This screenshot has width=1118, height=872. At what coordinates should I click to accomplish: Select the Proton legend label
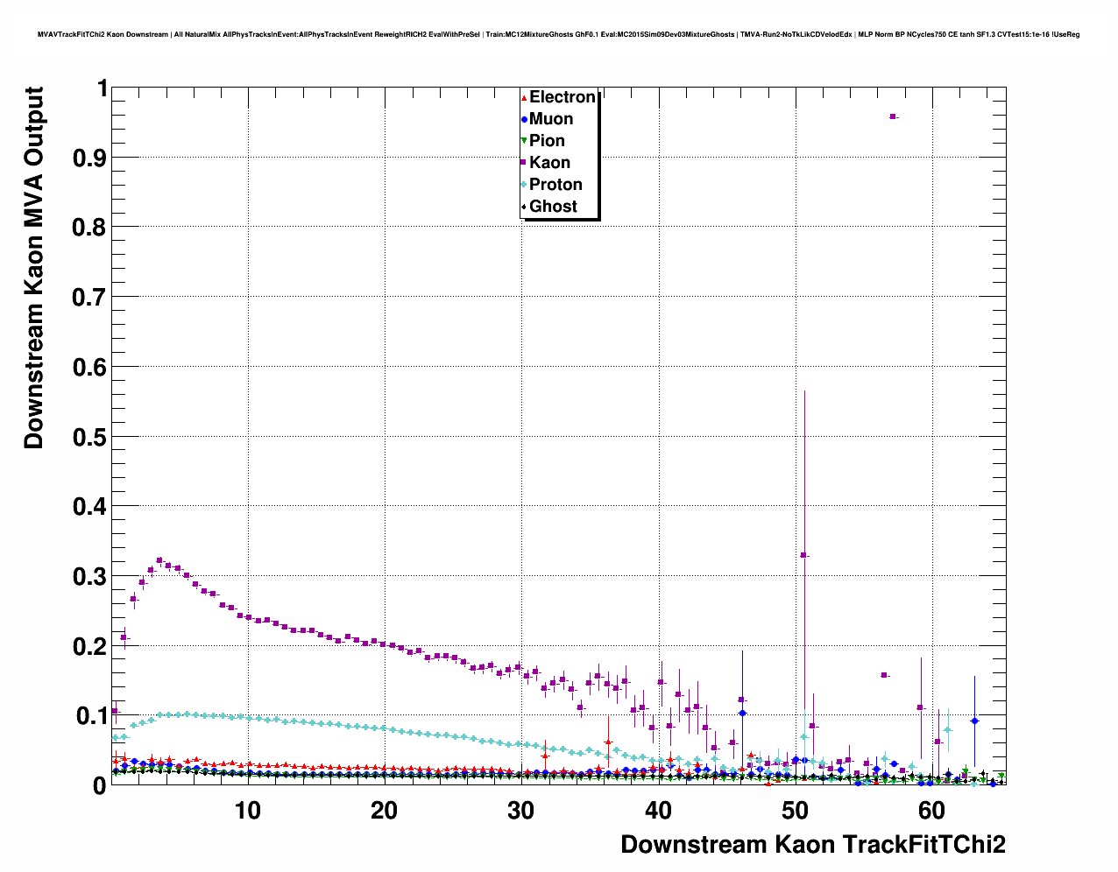pyautogui.click(x=555, y=185)
